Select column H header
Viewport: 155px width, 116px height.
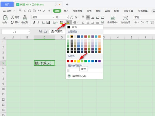pyautogui.click(x=118, y=37)
